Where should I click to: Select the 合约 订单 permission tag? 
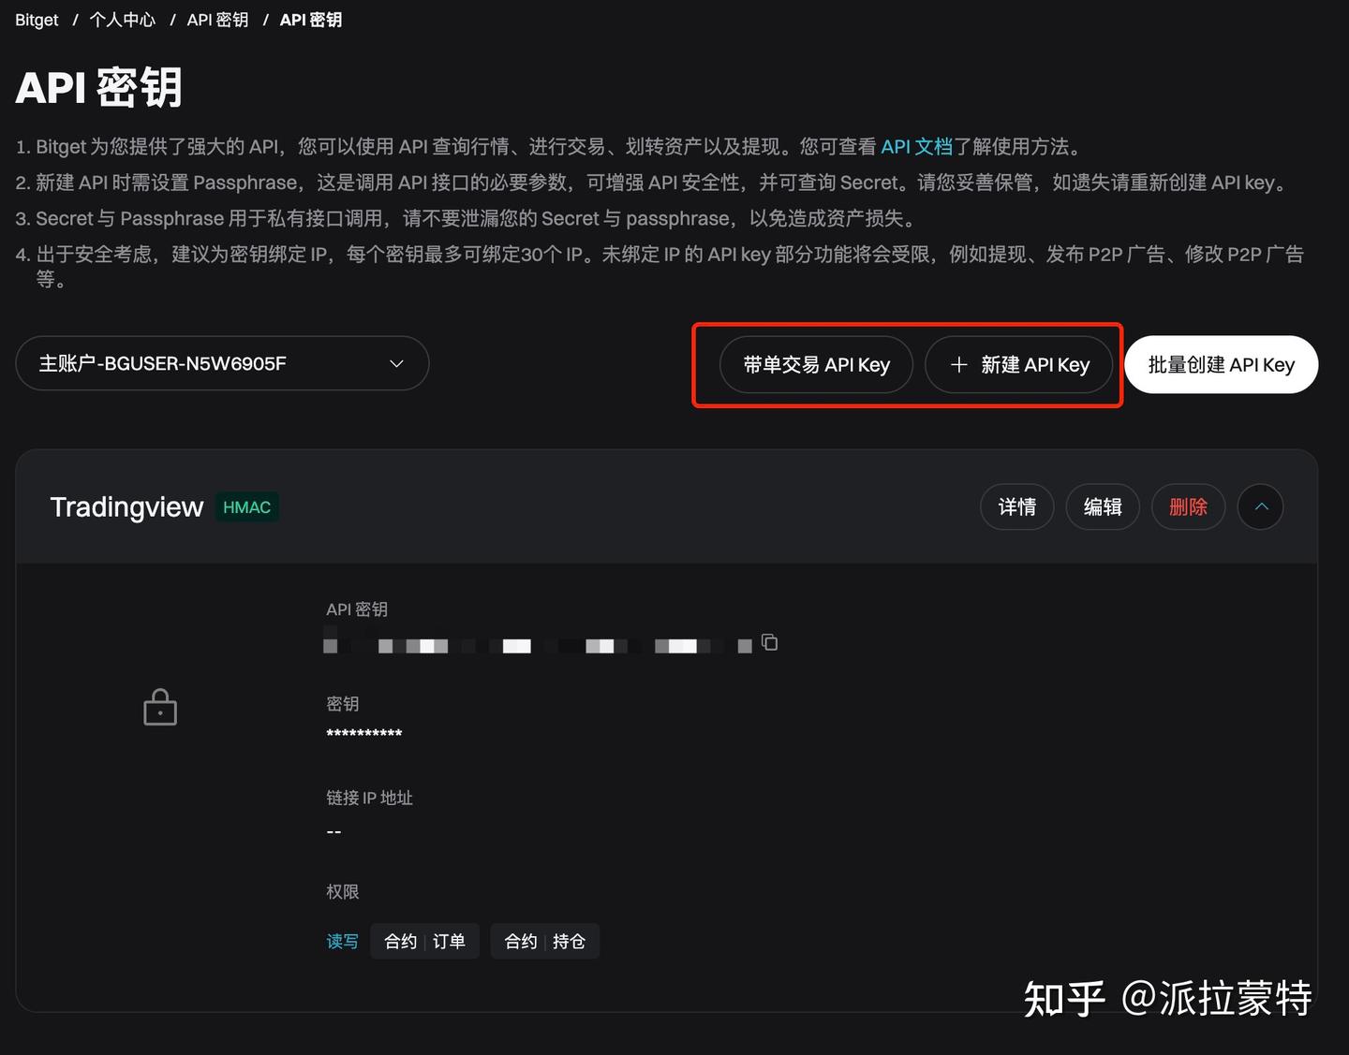tap(424, 941)
